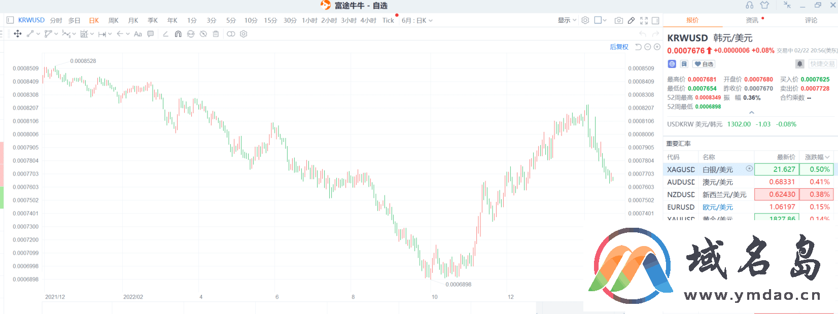The height and width of the screenshot is (314, 838).
Task: Collapse quote details with up chevron
Action: (x=751, y=113)
